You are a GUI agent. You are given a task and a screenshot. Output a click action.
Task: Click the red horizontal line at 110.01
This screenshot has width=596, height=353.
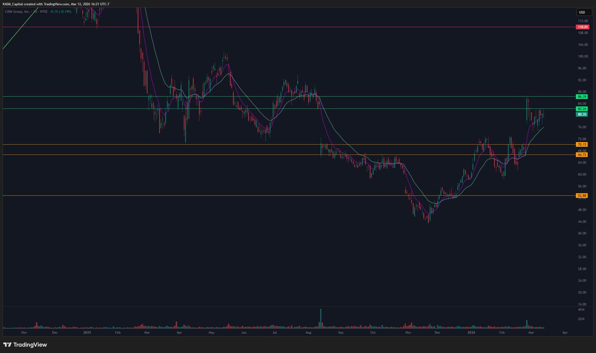[x=249, y=27]
